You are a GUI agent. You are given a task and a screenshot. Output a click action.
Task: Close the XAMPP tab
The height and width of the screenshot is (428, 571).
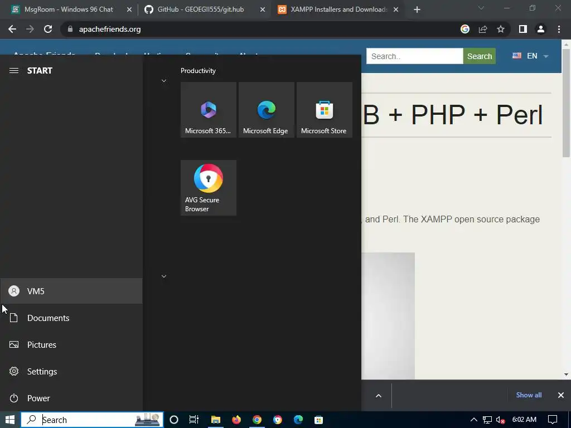(396, 10)
